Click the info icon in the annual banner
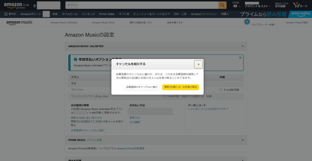The image size is (312, 161). 76,59
